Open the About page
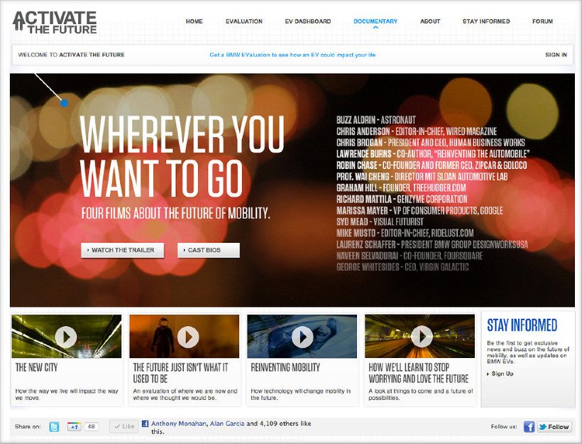582x444 pixels. tap(430, 21)
